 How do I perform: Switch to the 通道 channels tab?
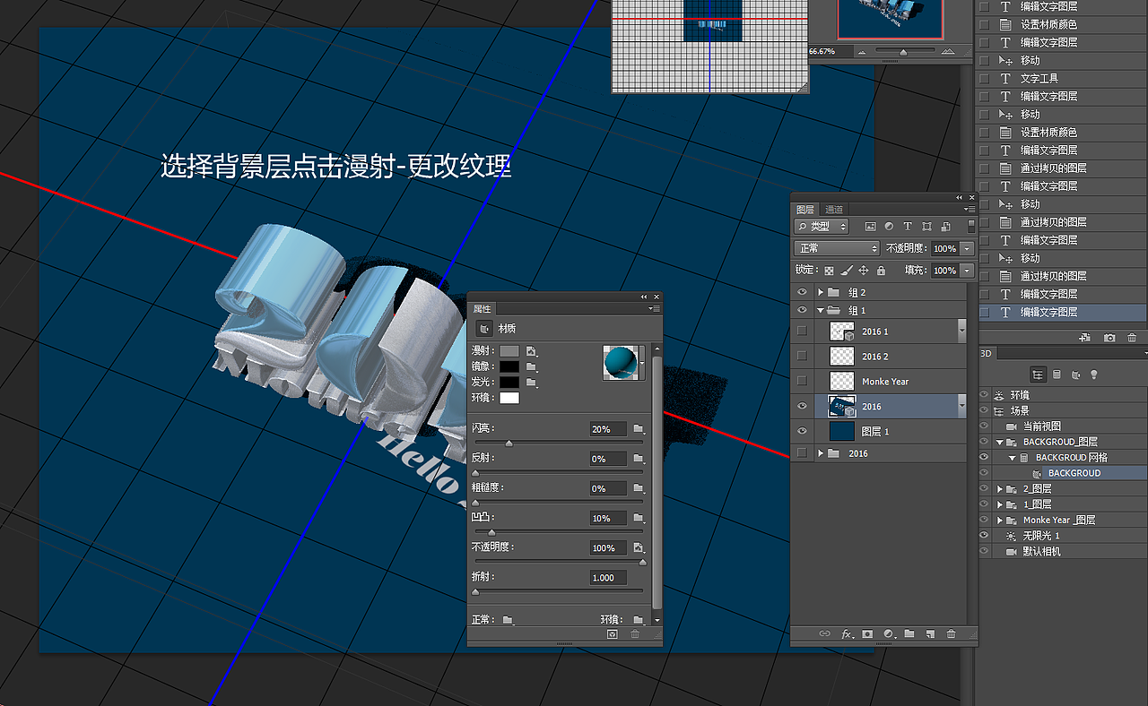point(834,210)
